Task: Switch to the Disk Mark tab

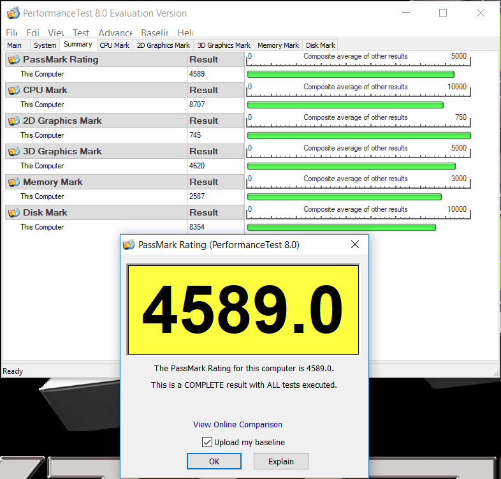Action: [x=321, y=45]
